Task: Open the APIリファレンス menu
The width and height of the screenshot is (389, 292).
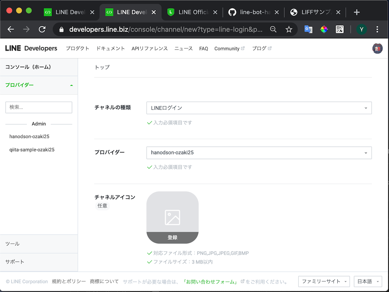Action: (x=150, y=48)
